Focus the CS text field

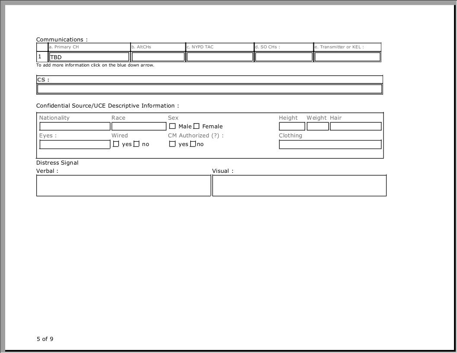pyautogui.click(x=210, y=89)
